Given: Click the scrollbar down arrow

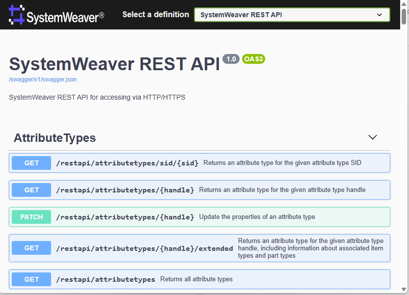Looking at the screenshot, I should pyautogui.click(x=404, y=290).
